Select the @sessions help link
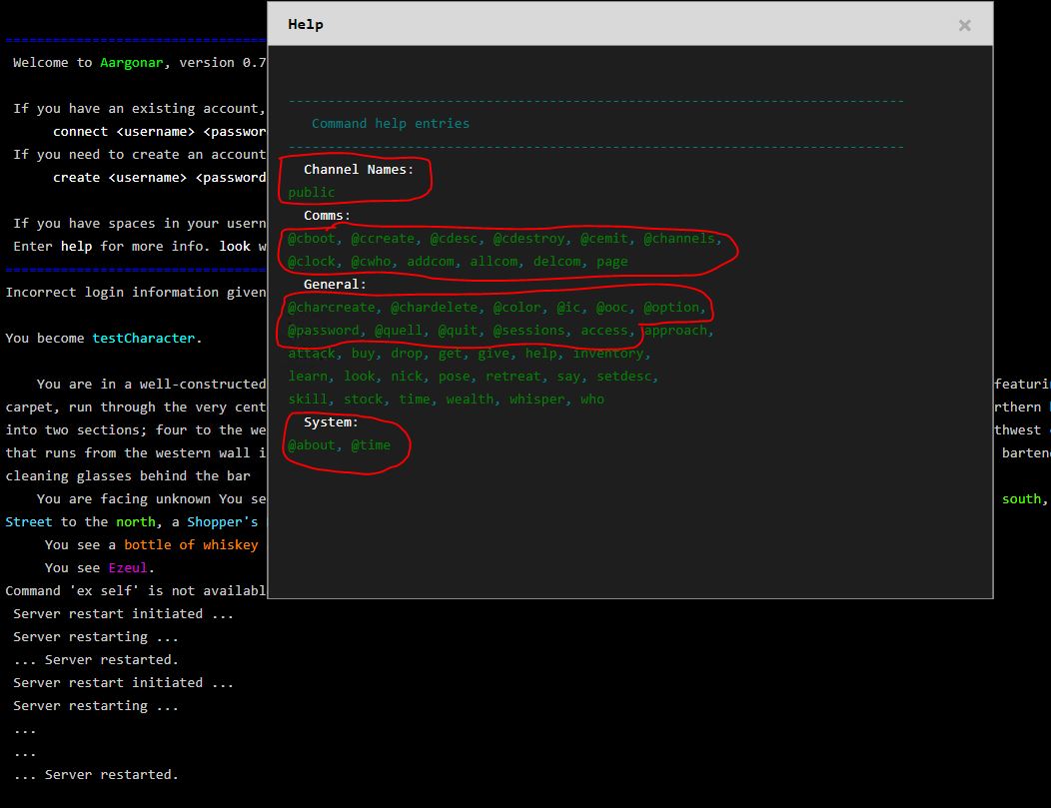The image size is (1051, 808). point(528,331)
